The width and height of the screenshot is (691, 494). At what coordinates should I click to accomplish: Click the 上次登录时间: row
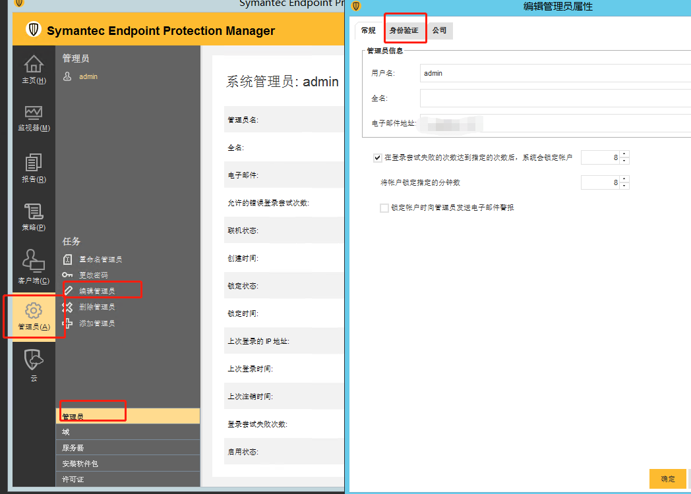(x=284, y=369)
